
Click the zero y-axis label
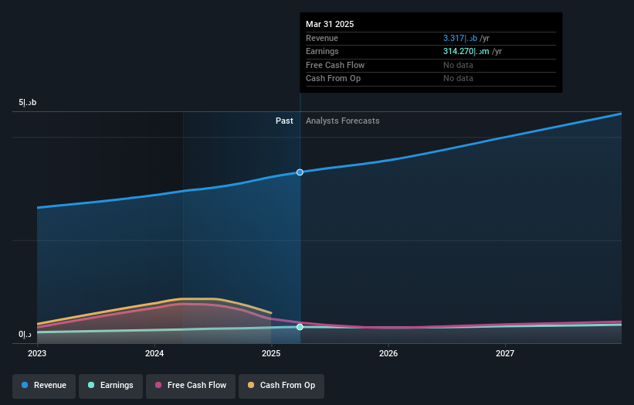(25, 334)
